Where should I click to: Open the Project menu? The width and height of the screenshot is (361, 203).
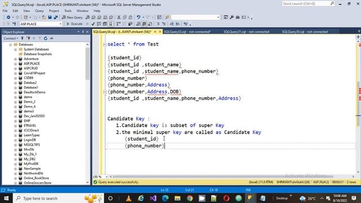pyautogui.click(x=54, y=11)
